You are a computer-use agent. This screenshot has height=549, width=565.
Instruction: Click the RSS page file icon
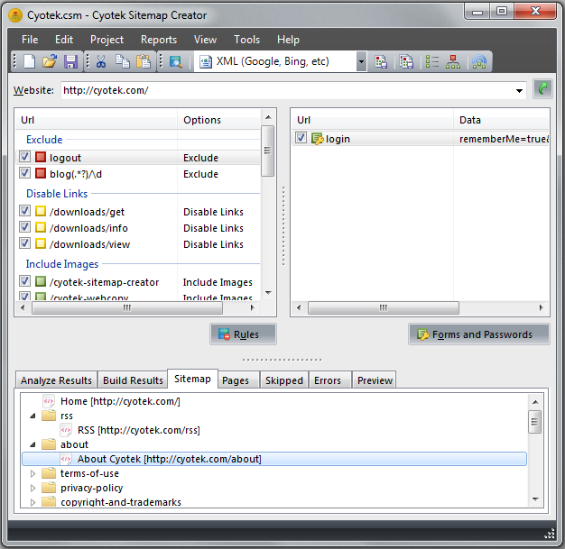click(x=66, y=430)
